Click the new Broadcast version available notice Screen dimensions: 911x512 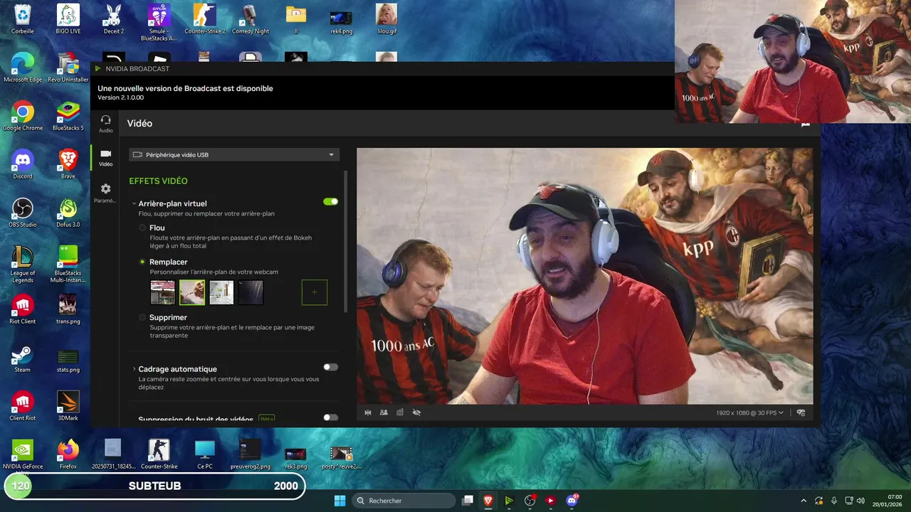pos(185,88)
